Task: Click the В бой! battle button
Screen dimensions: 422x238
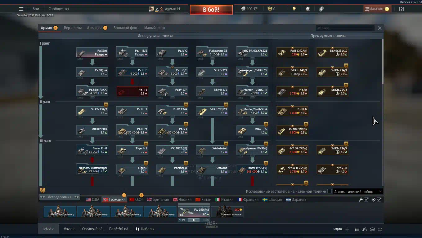Action: pyautogui.click(x=211, y=10)
